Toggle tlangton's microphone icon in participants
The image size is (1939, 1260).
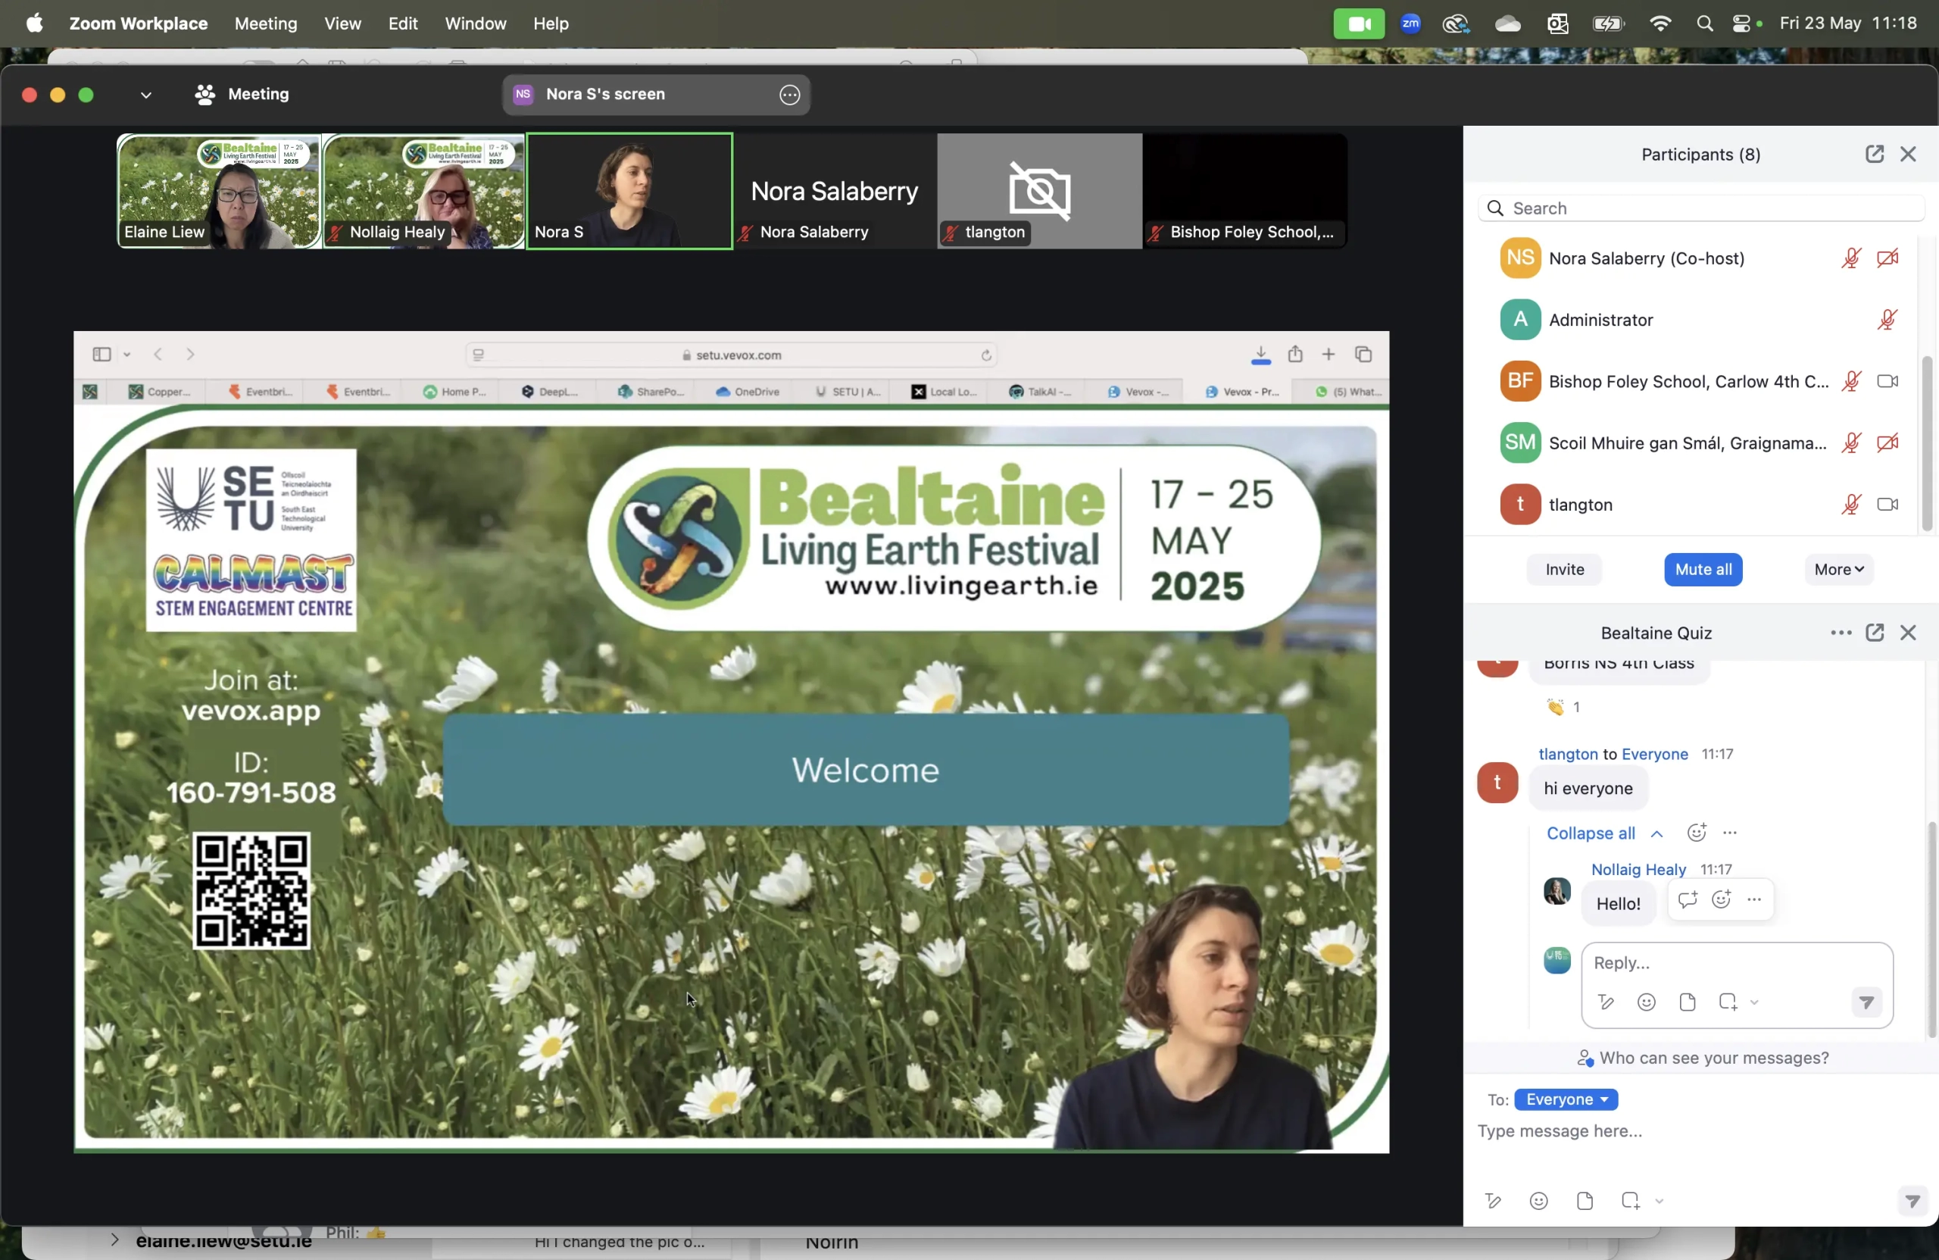[x=1850, y=505]
